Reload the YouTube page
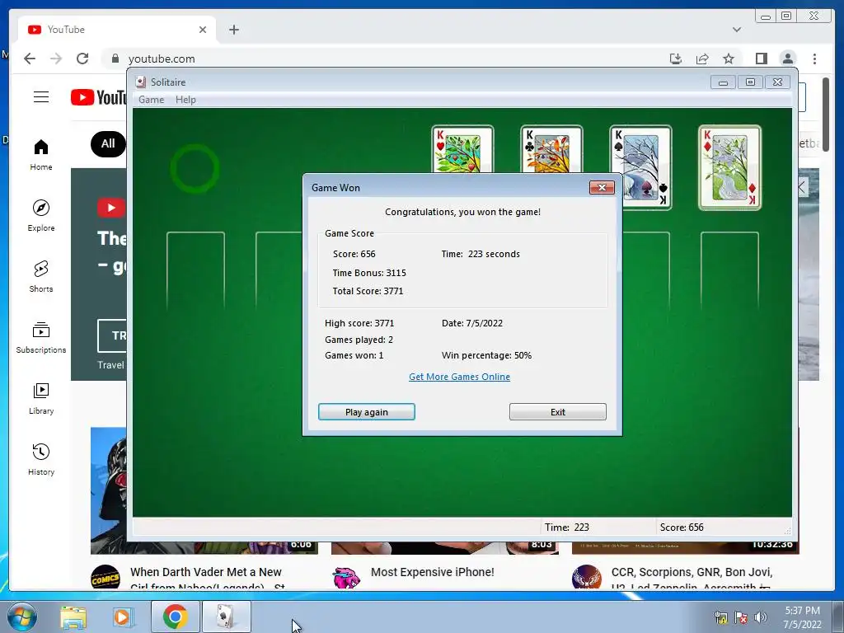The width and height of the screenshot is (844, 633). (x=82, y=59)
